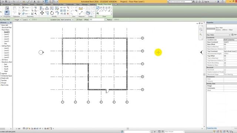Select the Mirror Pick Axis tool
Screen dimensions: 237x133
pyautogui.click(x=52, y=8)
